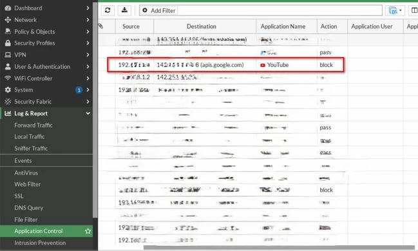Toggle favorite star on Application Control
The height and width of the screenshot is (251, 418).
click(x=88, y=231)
